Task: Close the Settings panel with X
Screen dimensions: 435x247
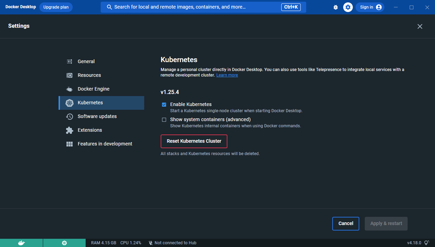Action: [x=420, y=26]
